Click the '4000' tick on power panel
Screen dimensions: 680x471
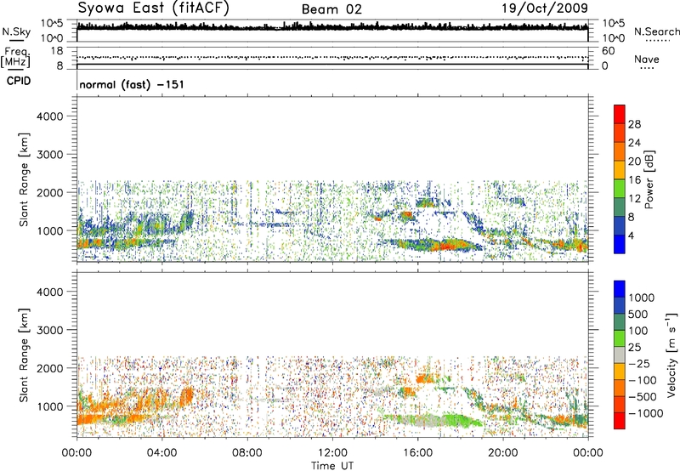(x=50, y=116)
